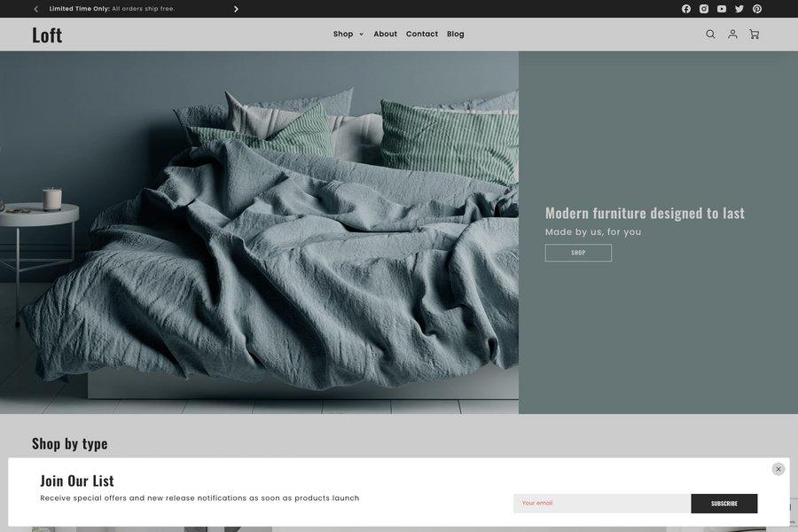Expand the Shop navigation dropdown
Image resolution: width=798 pixels, height=532 pixels.
click(x=347, y=34)
